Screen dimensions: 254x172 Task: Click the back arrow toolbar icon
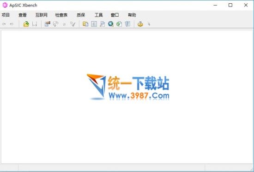(4, 24)
